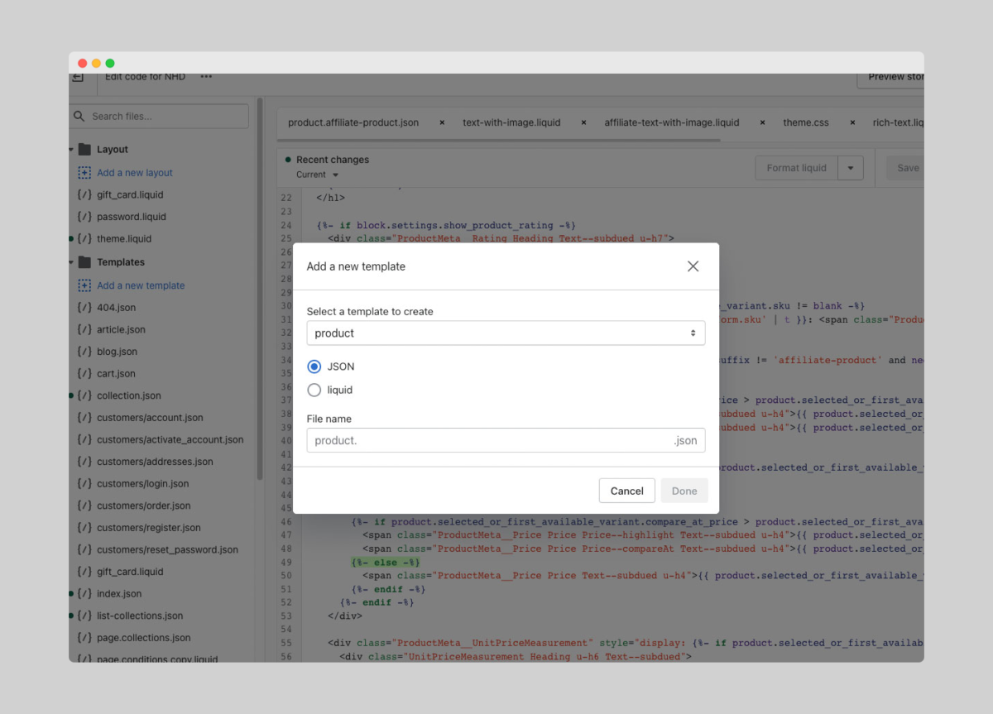Open the three-dot menu next to Edit code
Screen dimensions: 993x714
pyautogui.click(x=206, y=77)
